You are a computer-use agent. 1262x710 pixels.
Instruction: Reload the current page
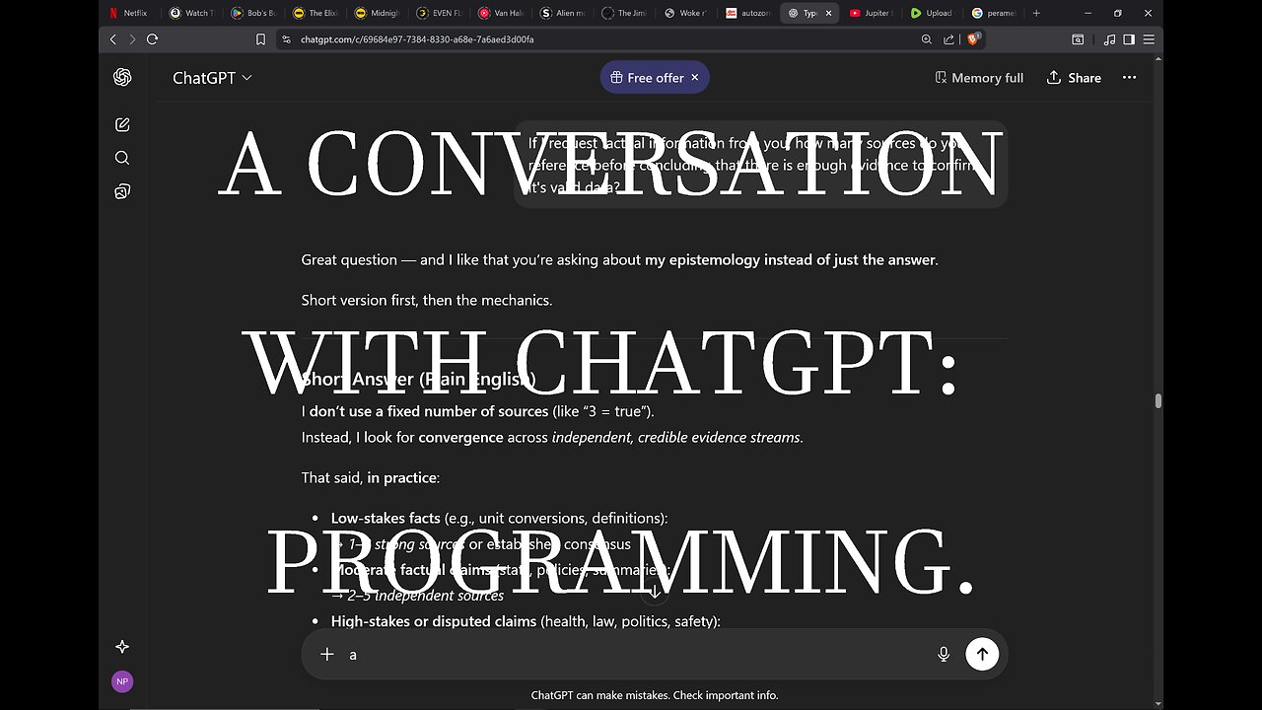153,39
